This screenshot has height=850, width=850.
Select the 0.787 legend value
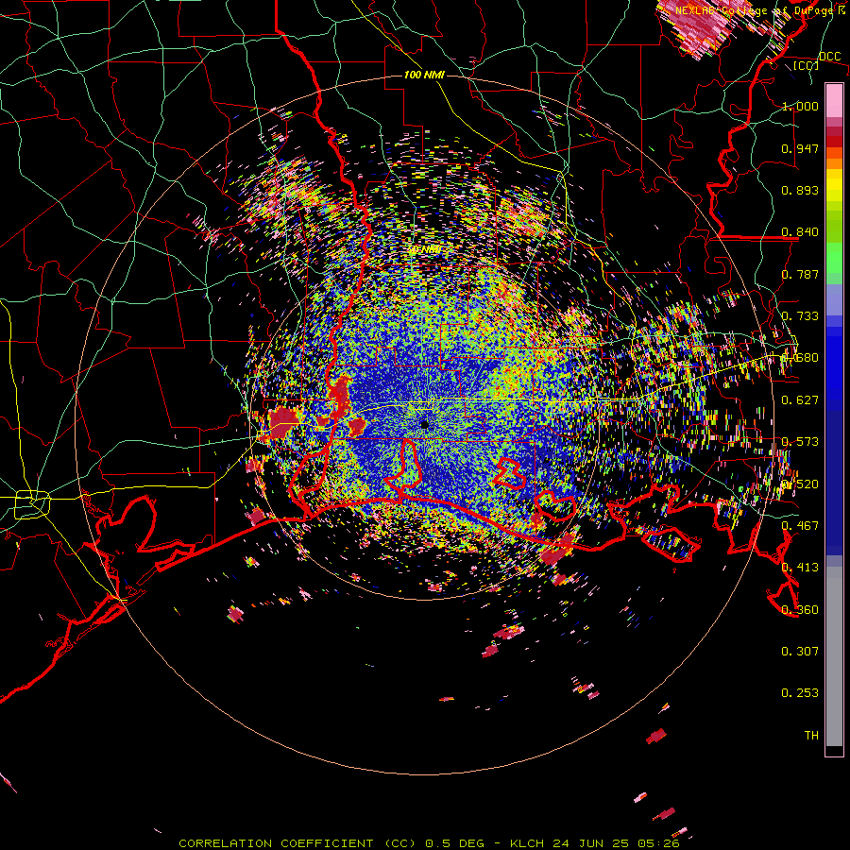pos(800,274)
